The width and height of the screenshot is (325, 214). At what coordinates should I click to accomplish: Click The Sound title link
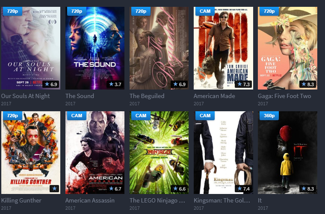coord(80,96)
